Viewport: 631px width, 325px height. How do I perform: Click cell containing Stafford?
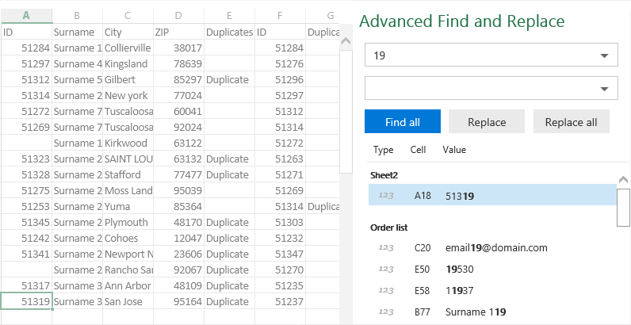128,174
